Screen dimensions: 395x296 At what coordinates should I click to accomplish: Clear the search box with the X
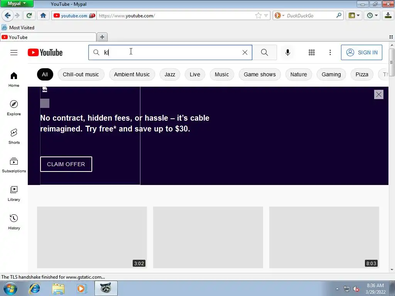tap(245, 52)
